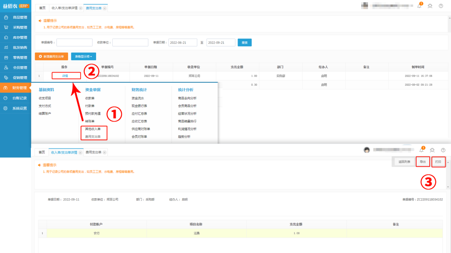
Task: Click the 导出 export button
Action: coord(423,161)
